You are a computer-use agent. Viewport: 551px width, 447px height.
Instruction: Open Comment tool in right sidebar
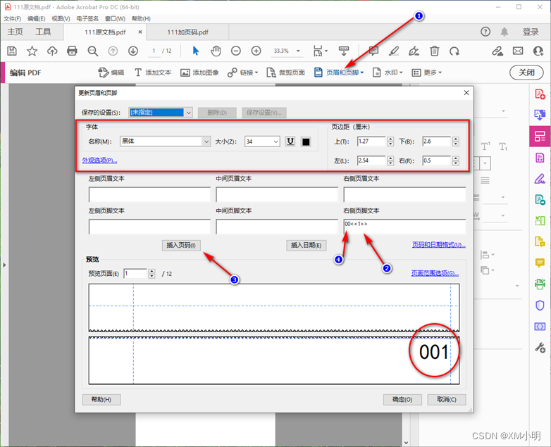[x=540, y=263]
